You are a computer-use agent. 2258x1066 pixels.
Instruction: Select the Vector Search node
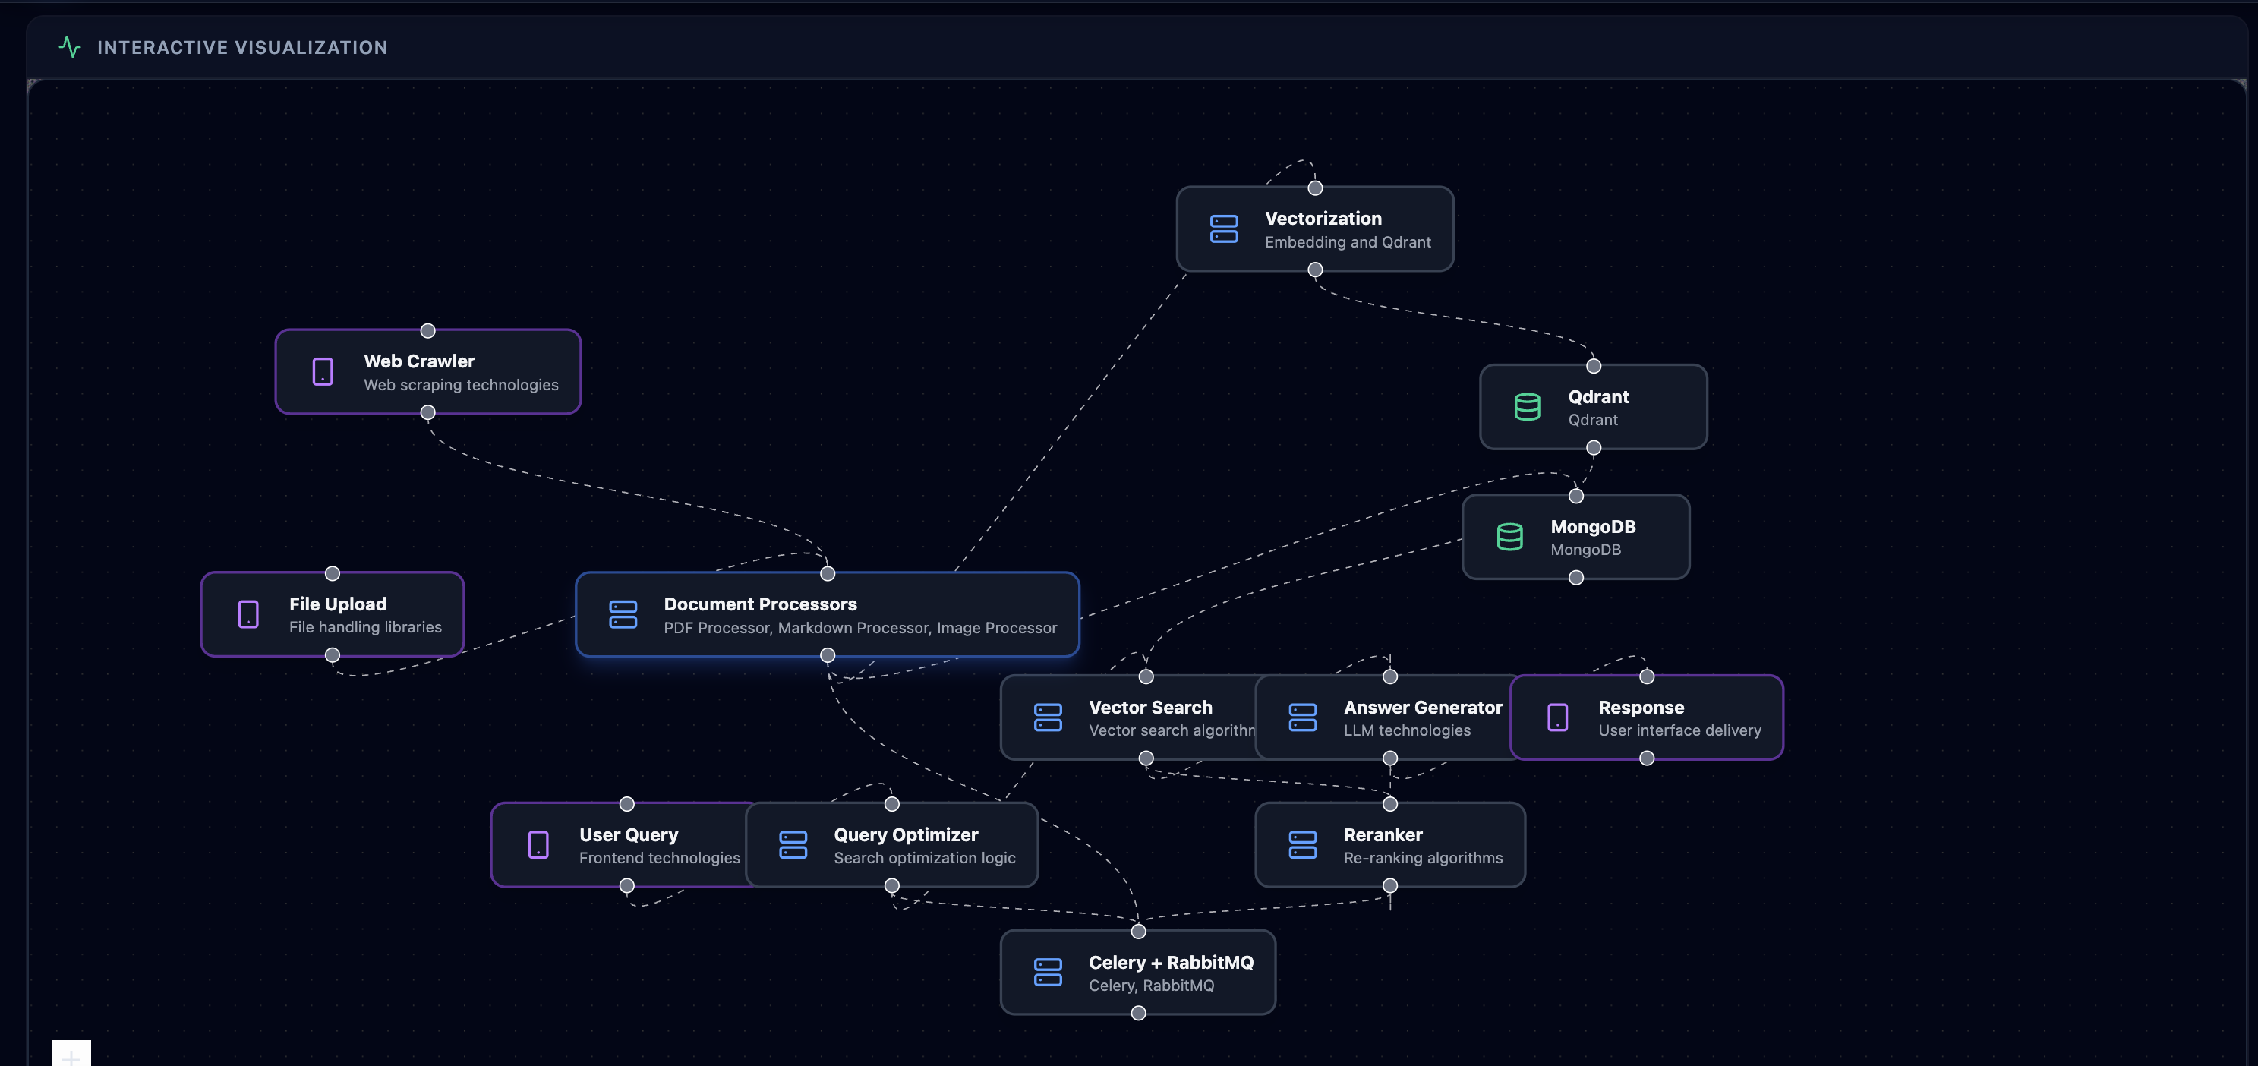[1129, 717]
